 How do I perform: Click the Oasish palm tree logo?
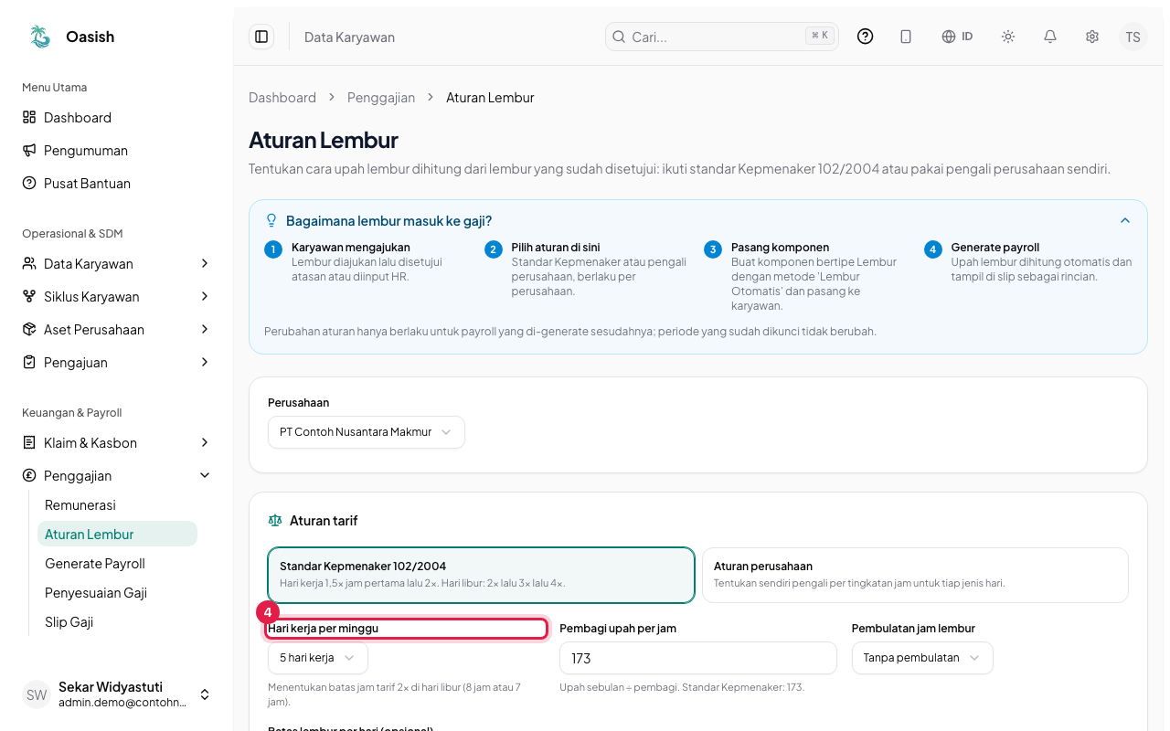[39, 37]
